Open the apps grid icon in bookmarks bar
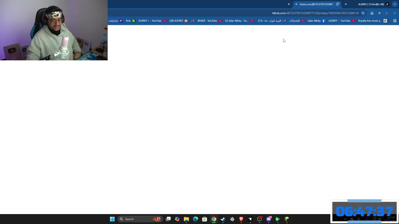 [x=395, y=21]
